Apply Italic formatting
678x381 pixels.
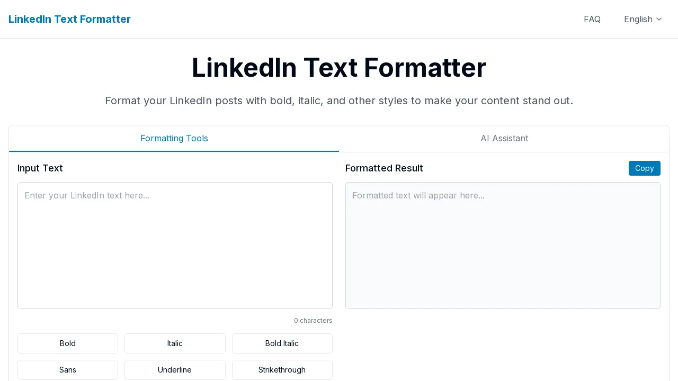click(175, 343)
